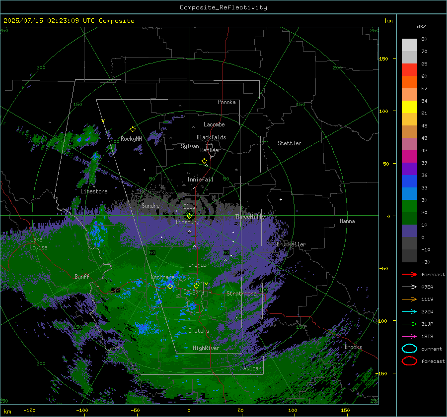Click the bright yellow swatch in dBZ legend
Image resolution: width=447 pixels, height=417 pixels.
[409, 107]
